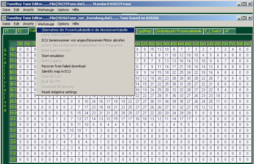The height and width of the screenshot is (164, 254).
Task: Open the F_L Switch tab
Action: click(x=213, y=31)
